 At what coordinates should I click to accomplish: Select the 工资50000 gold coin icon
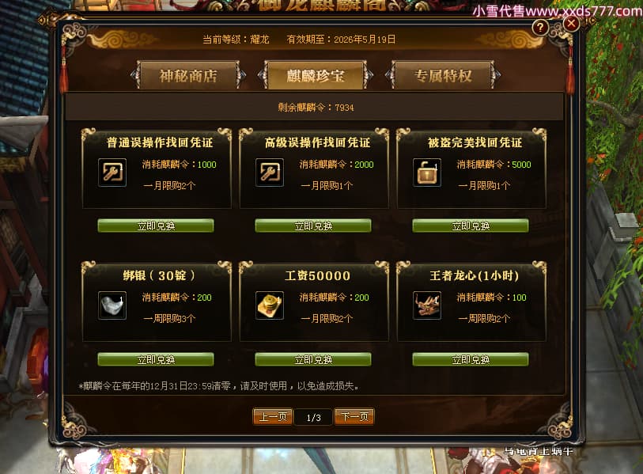(270, 305)
